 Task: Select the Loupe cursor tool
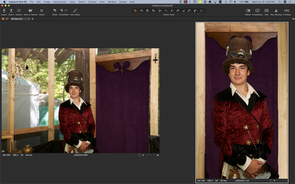coord(147,11)
